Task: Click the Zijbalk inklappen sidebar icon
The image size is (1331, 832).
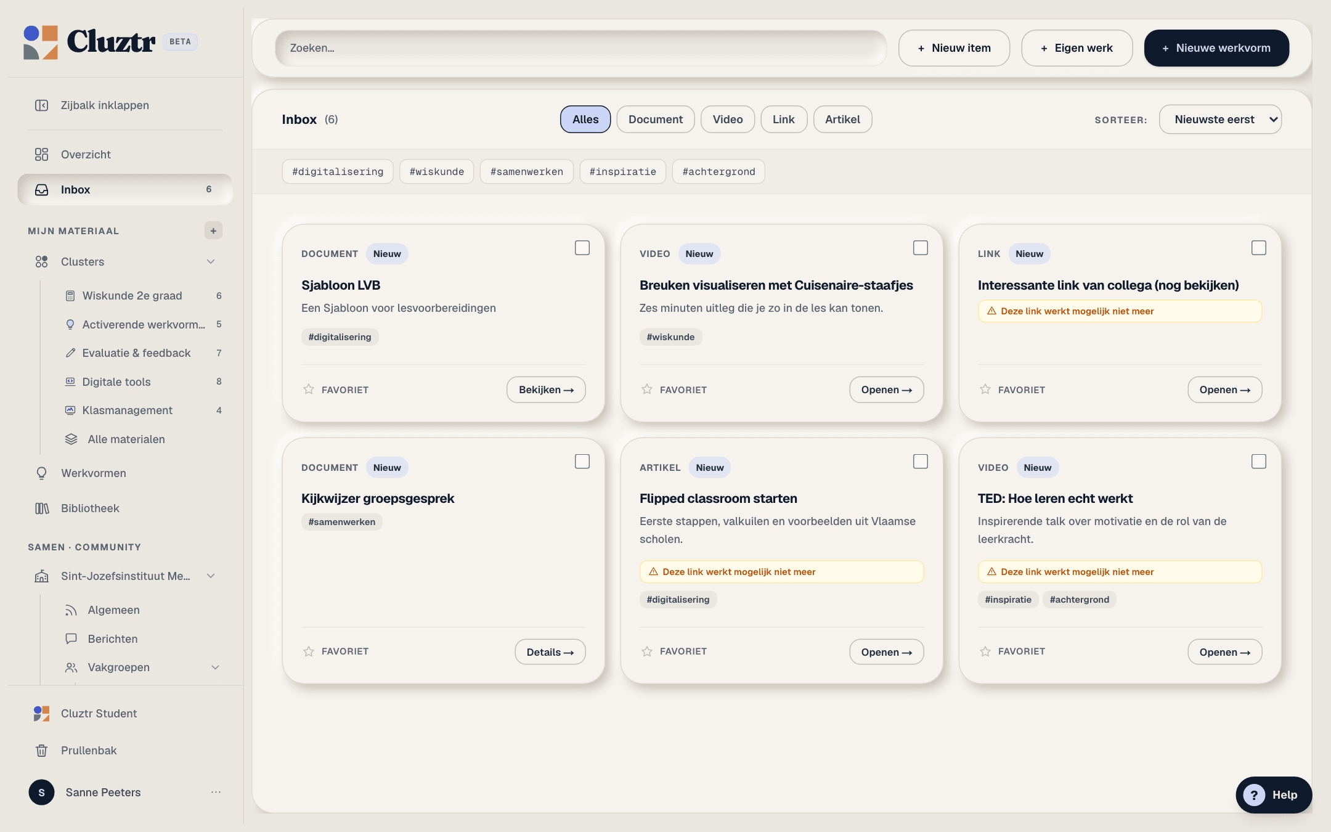Action: point(41,105)
